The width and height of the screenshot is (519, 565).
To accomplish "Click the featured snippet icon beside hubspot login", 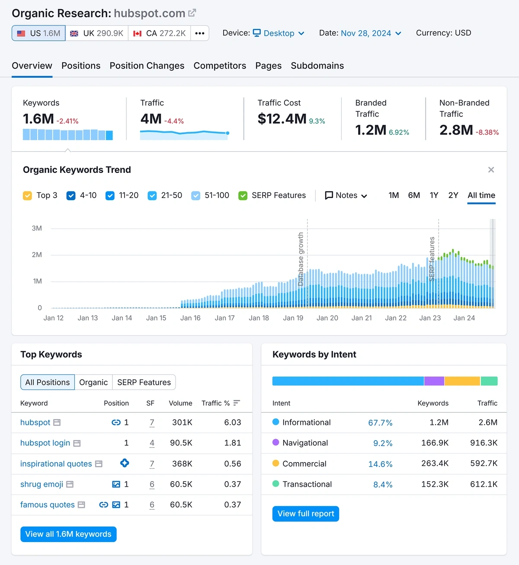I will point(77,443).
